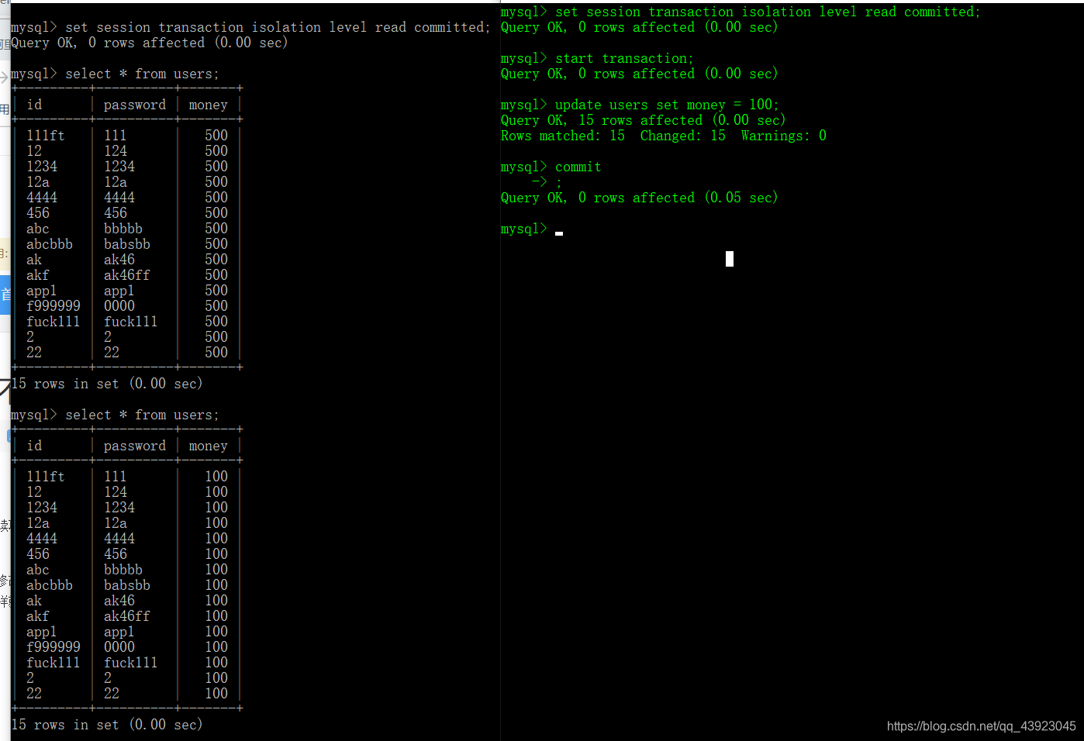Viewport: 1084px width, 741px height.
Task: Click the 500 money value in the 'appl' row
Action: point(216,291)
